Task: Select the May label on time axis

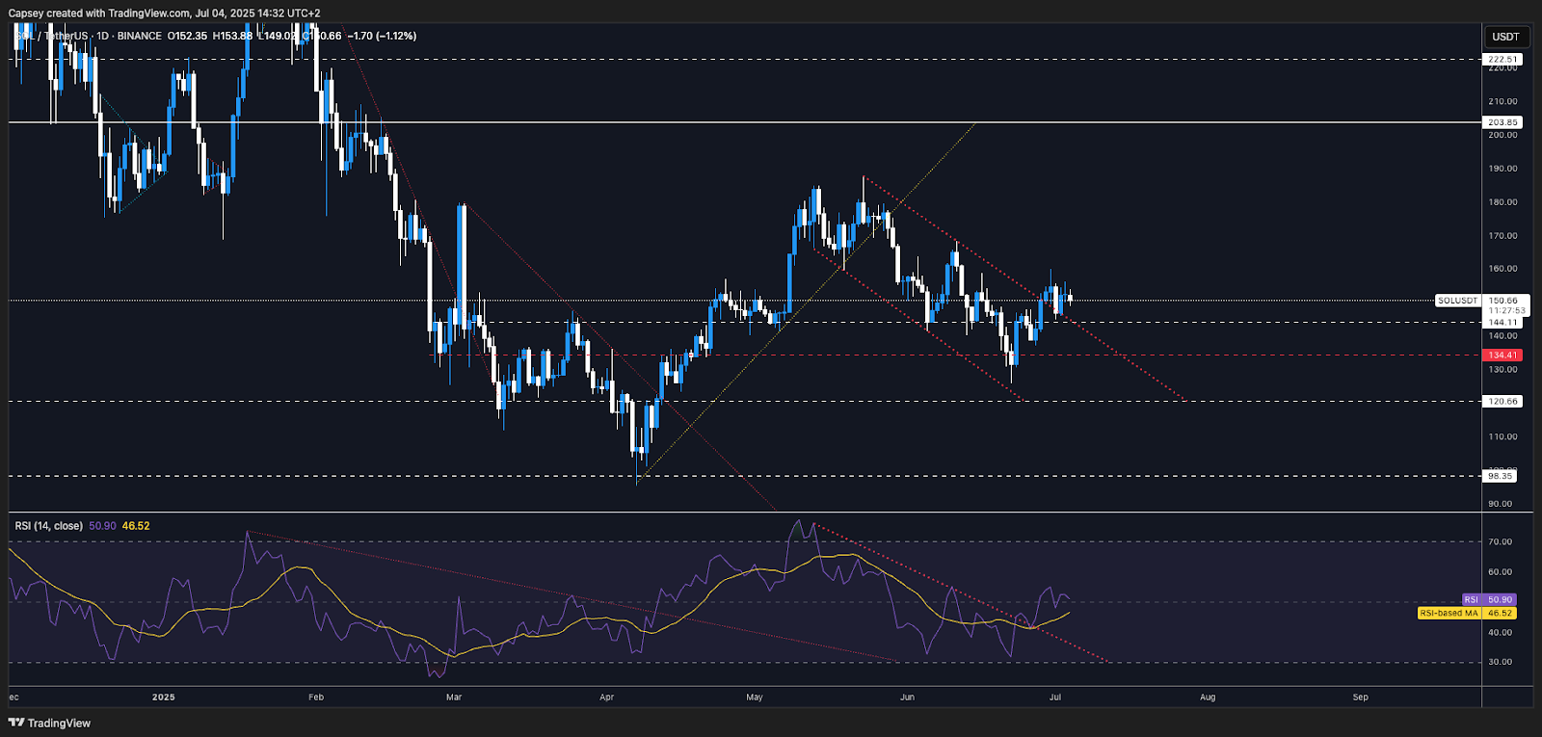Action: (x=755, y=697)
